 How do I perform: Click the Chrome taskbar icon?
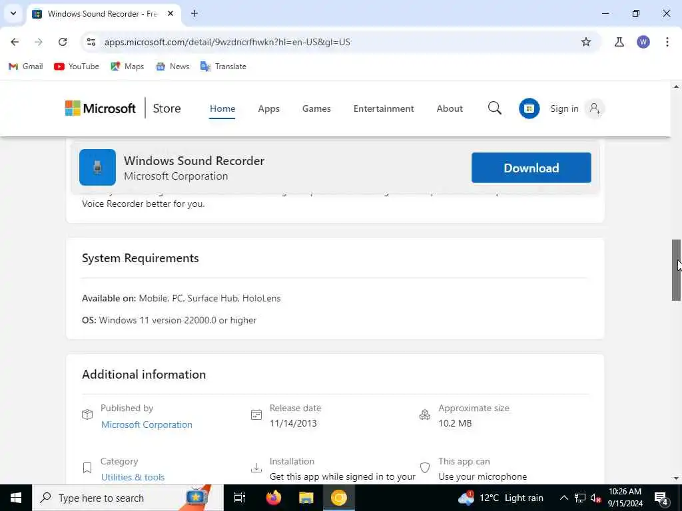point(339,498)
